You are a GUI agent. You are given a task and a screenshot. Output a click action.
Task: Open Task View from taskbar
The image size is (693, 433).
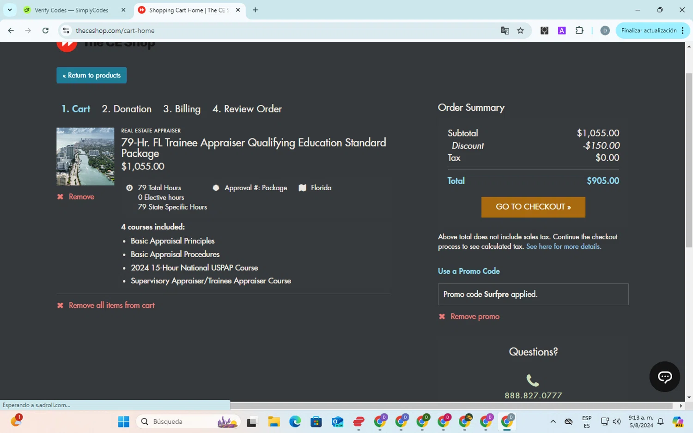pos(252,421)
